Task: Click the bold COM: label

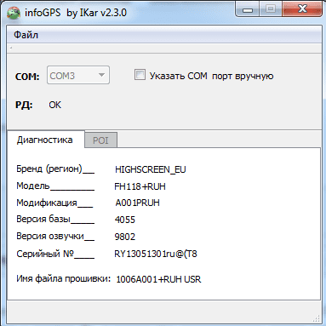Action: pyautogui.click(x=27, y=77)
